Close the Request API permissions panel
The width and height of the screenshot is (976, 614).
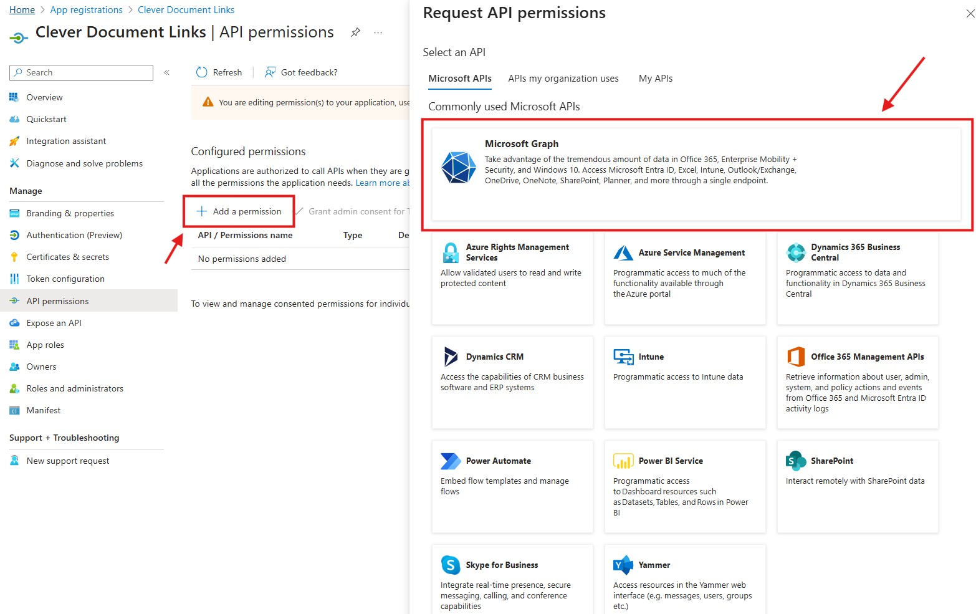tap(970, 13)
